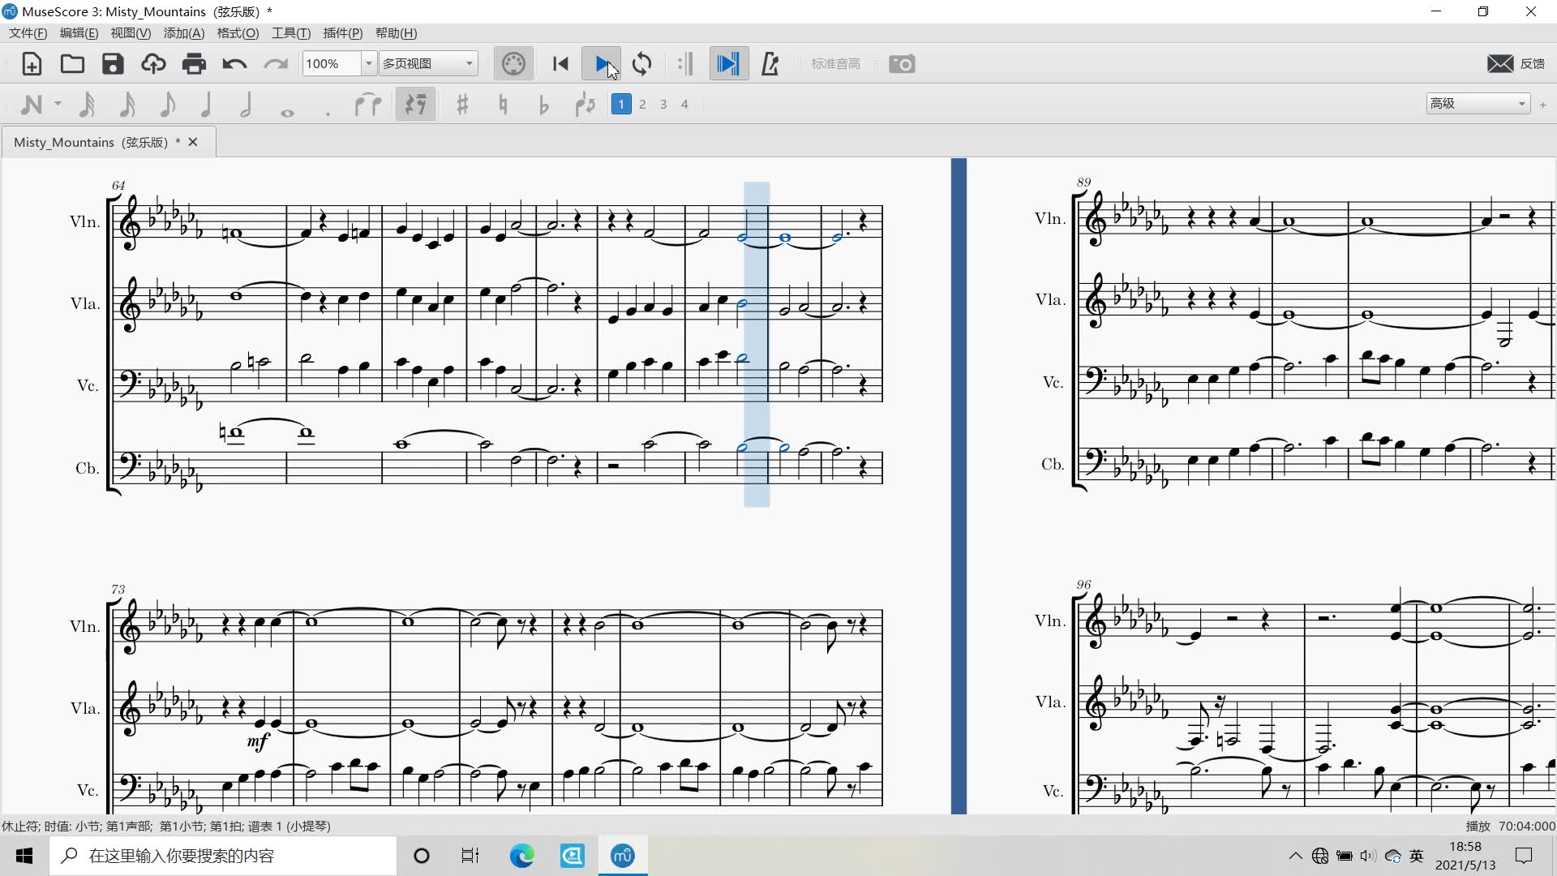This screenshot has width=1557, height=876.
Task: Click the taskbar search box
Action: coord(223,856)
